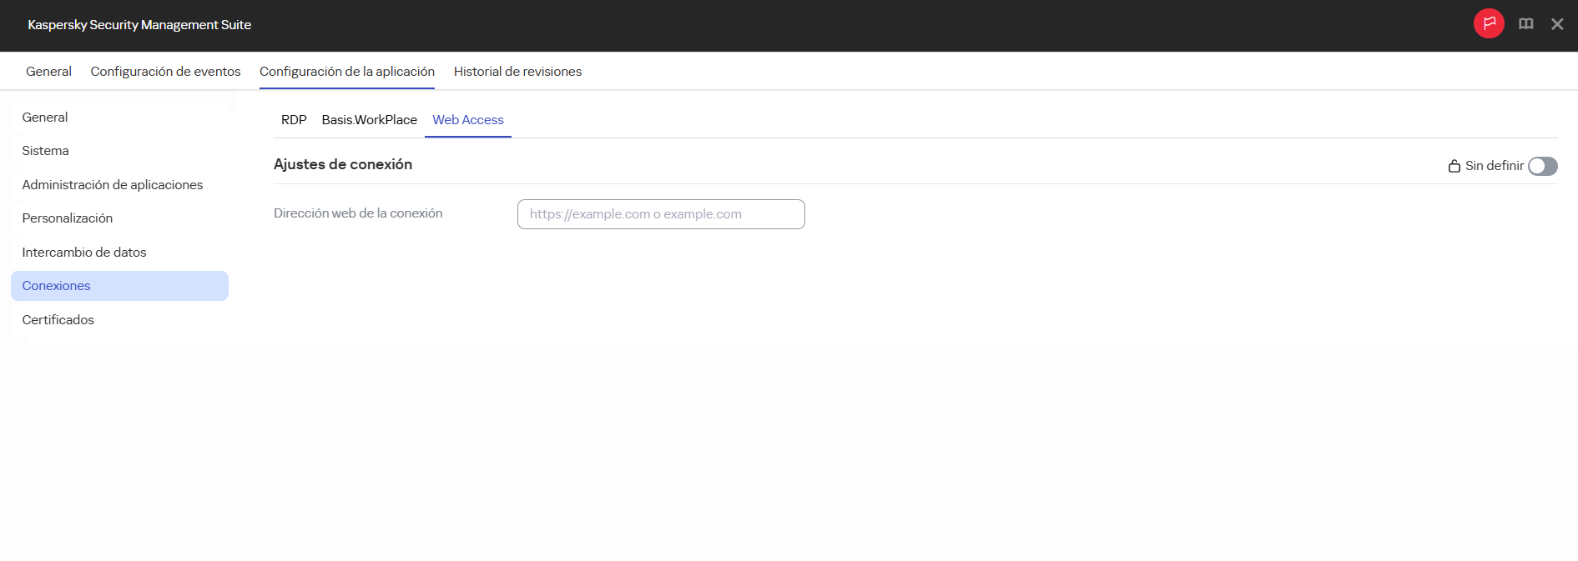Select the Configuración de la aplicación tab

click(347, 72)
